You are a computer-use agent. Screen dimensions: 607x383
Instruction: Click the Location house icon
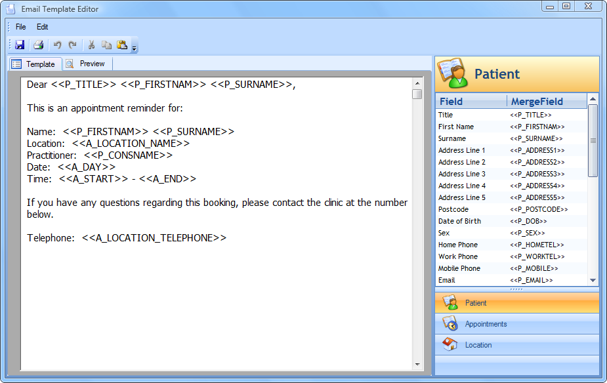[x=450, y=344]
